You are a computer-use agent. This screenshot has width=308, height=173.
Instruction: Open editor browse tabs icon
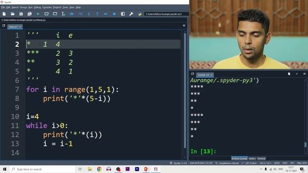[3, 25]
